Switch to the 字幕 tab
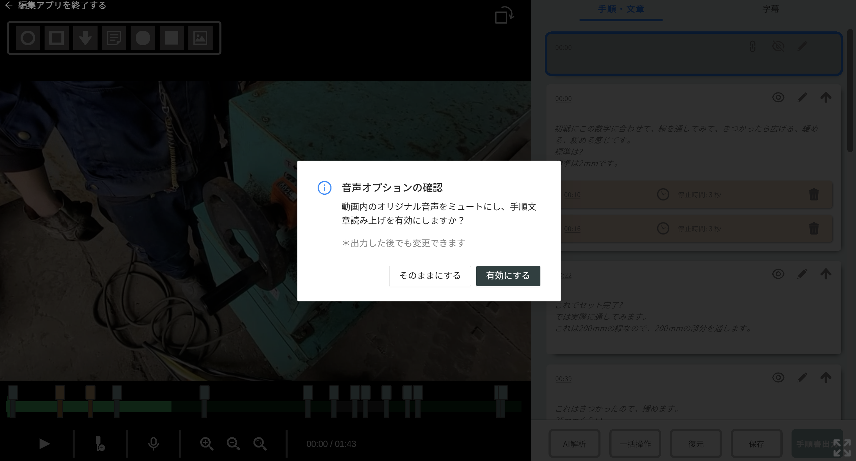856x461 pixels. [770, 9]
